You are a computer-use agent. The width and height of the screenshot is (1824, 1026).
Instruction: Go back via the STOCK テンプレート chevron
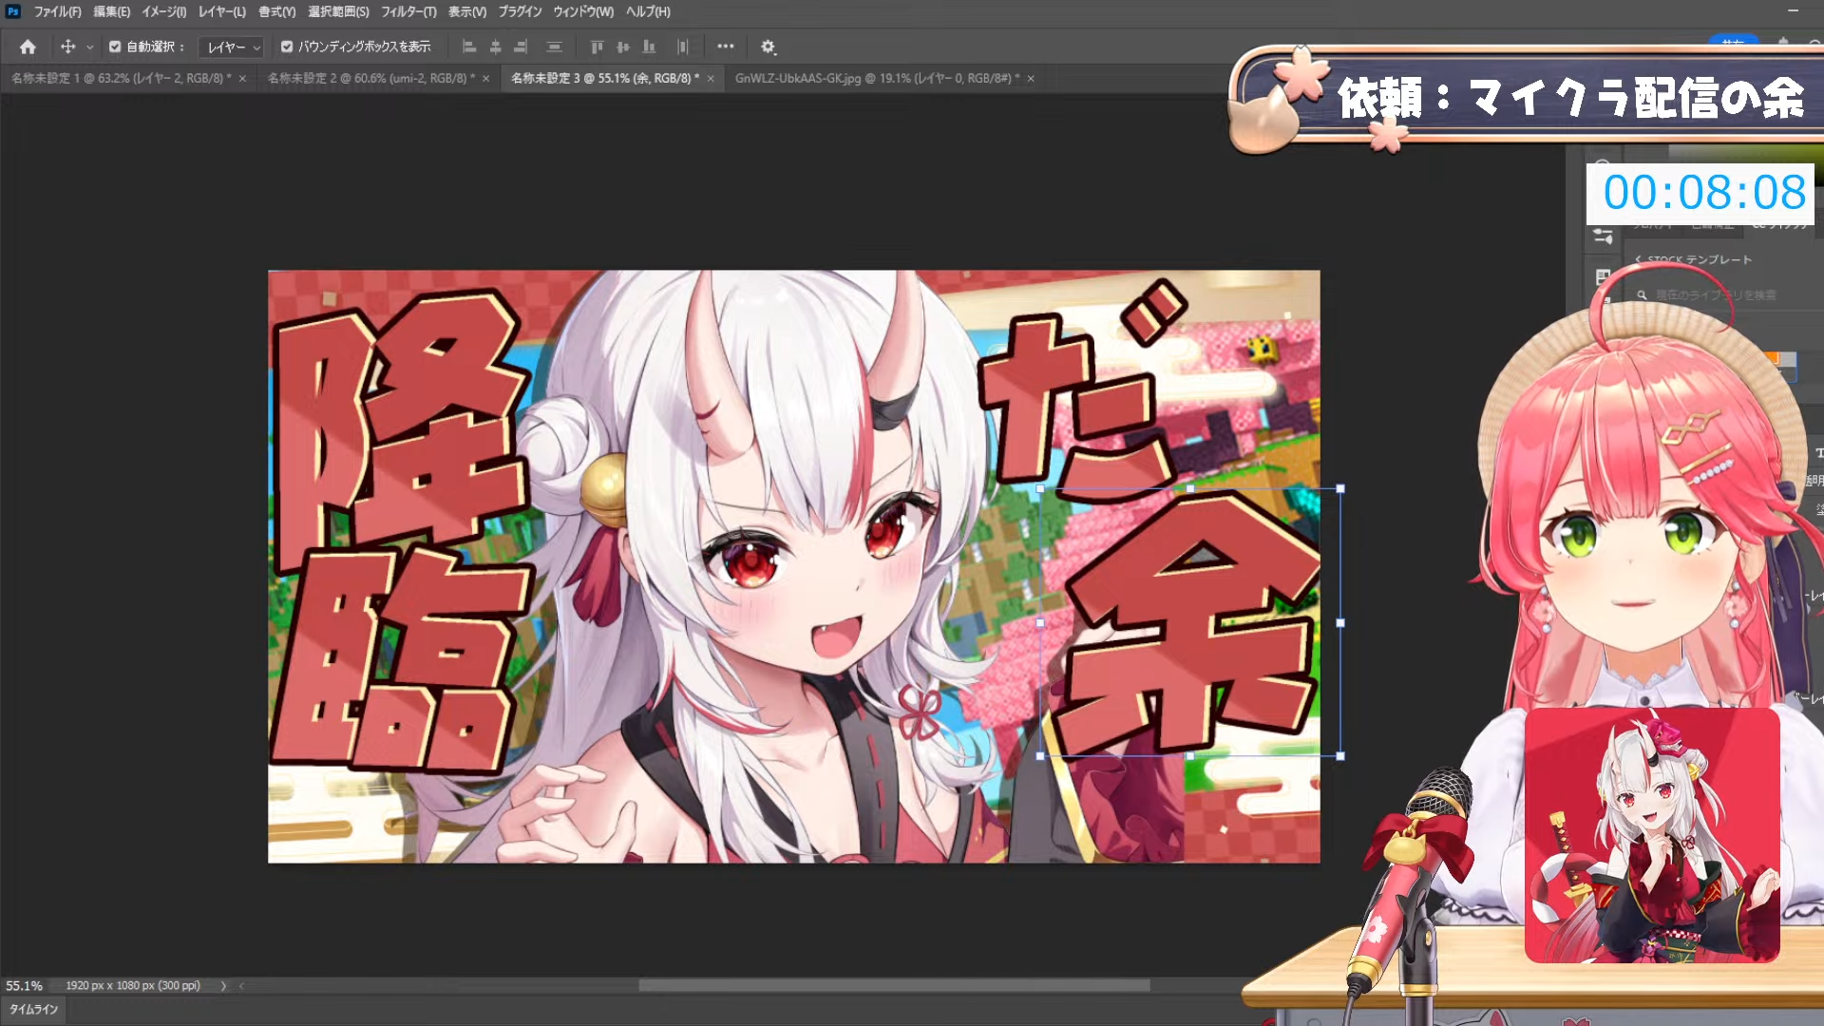tap(1639, 259)
